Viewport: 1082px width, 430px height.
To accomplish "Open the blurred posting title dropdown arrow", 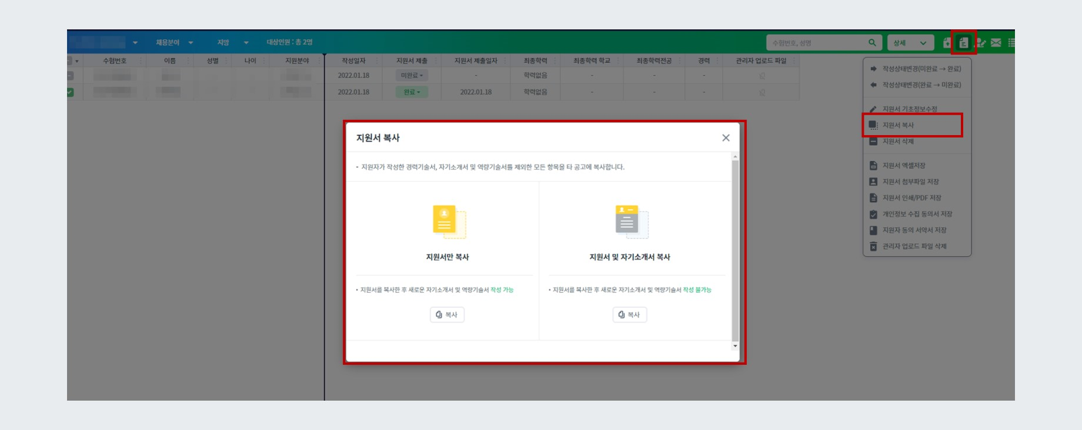I will 135,42.
